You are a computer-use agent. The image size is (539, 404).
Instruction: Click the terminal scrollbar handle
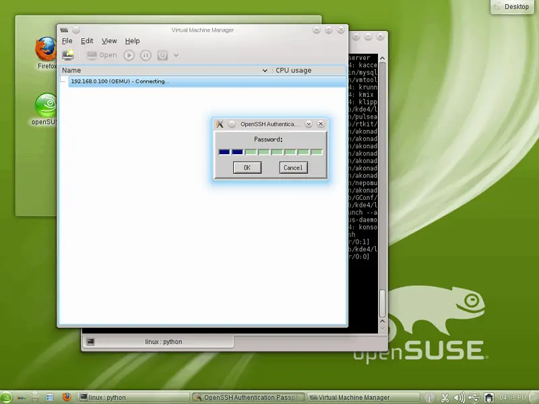(382, 304)
